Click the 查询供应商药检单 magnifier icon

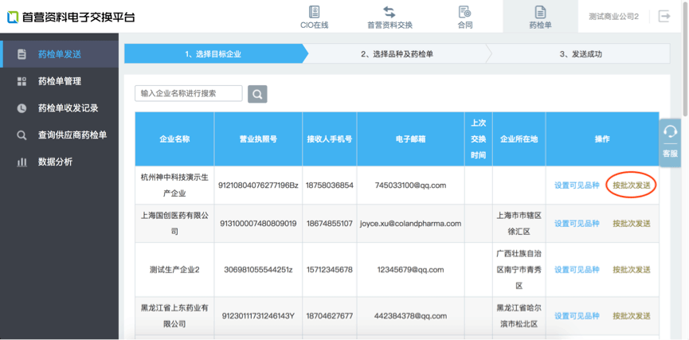22,135
